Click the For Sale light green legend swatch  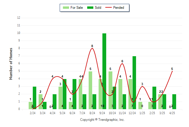point(66,8)
